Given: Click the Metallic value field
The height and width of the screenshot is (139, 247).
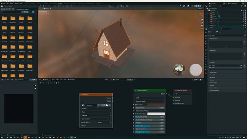Looking at the screenshot, I should pyautogui.click(x=150, y=123).
